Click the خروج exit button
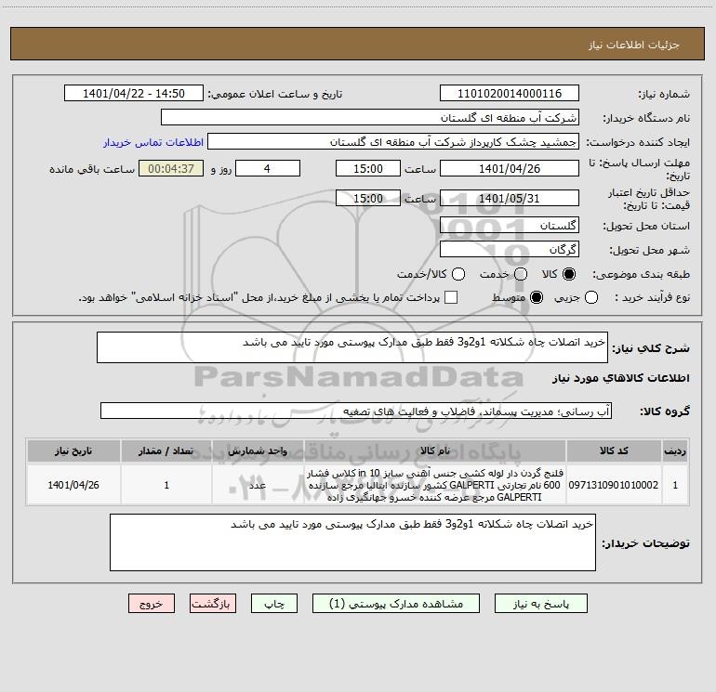This screenshot has height=692, width=716. (x=152, y=604)
